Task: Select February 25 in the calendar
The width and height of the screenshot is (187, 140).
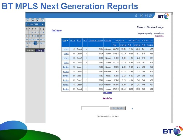Action: click(38, 43)
